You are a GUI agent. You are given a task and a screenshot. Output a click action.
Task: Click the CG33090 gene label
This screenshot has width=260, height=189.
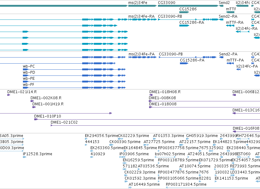coord(167,3)
